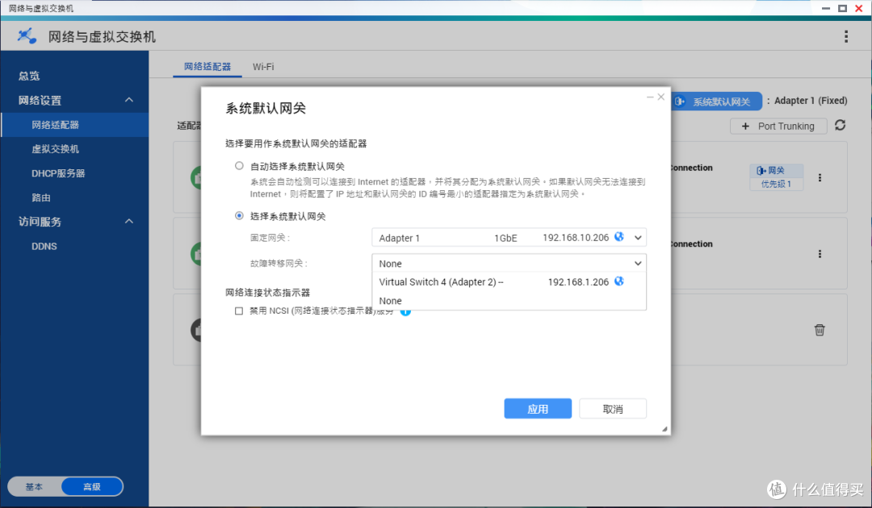
Task: Open 网络适配器 in sidebar
Action: coord(74,125)
